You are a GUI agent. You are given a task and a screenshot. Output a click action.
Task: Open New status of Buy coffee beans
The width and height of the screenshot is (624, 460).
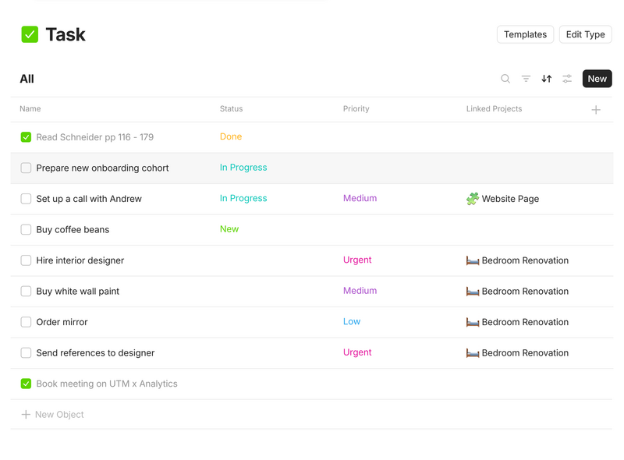229,229
